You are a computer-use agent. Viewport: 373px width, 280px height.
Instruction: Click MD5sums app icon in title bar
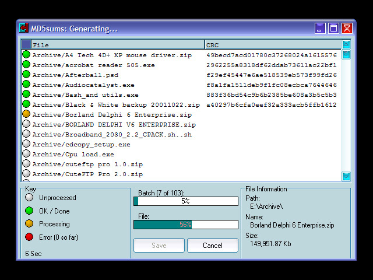tap(24, 28)
